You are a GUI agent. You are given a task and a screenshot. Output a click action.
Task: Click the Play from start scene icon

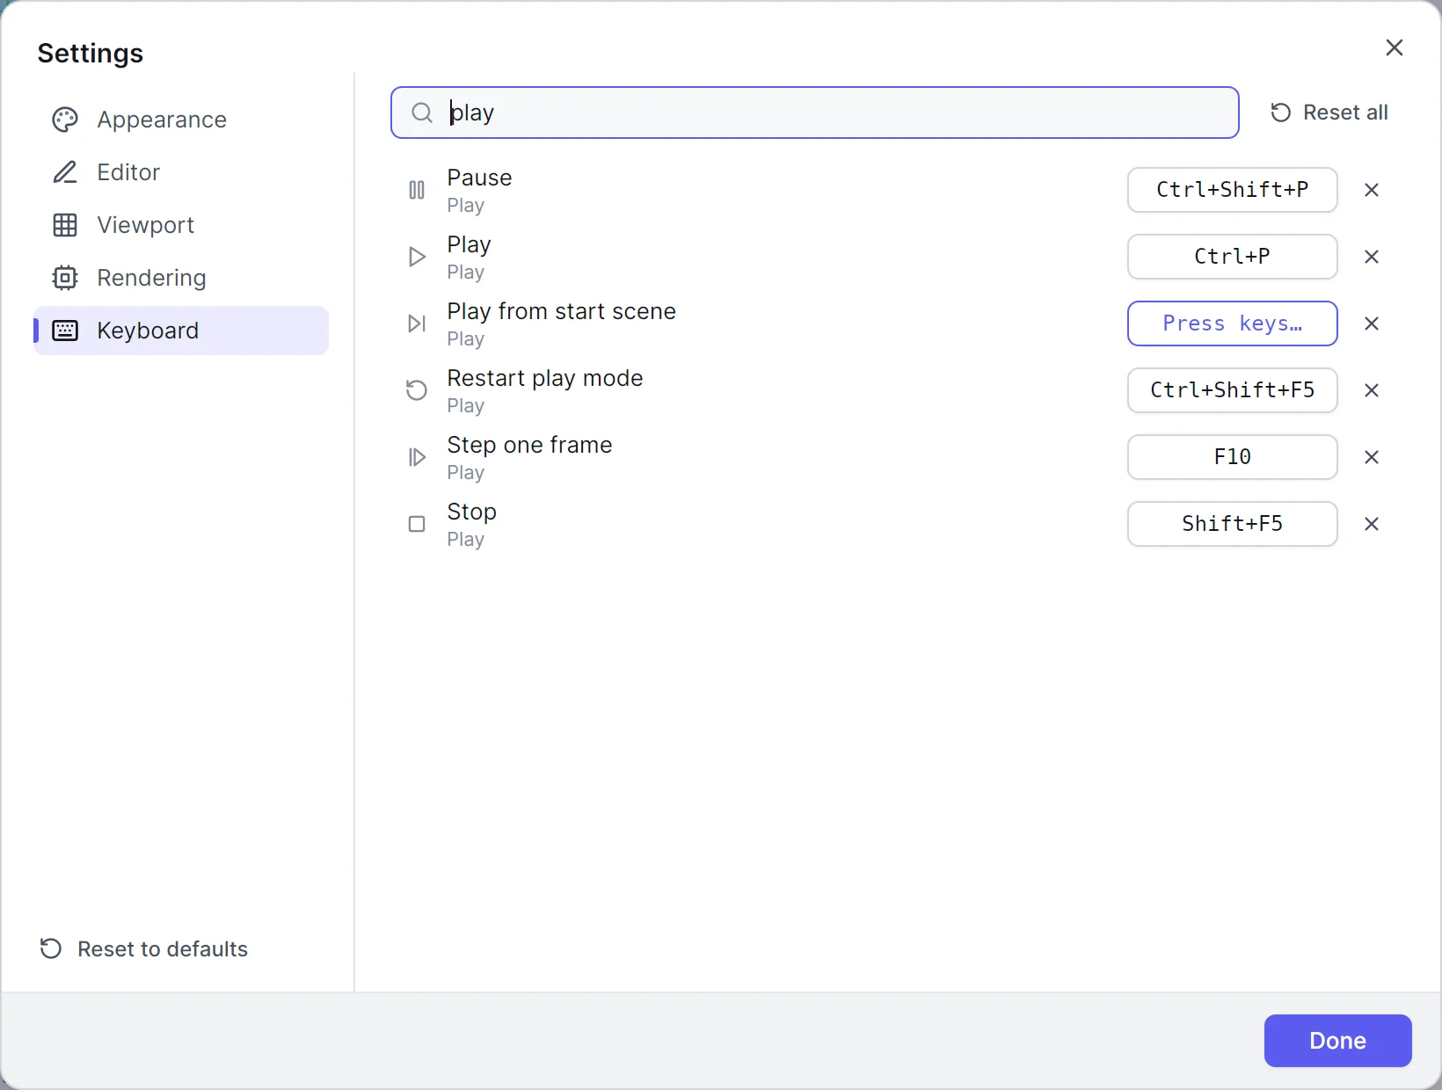[x=417, y=323]
